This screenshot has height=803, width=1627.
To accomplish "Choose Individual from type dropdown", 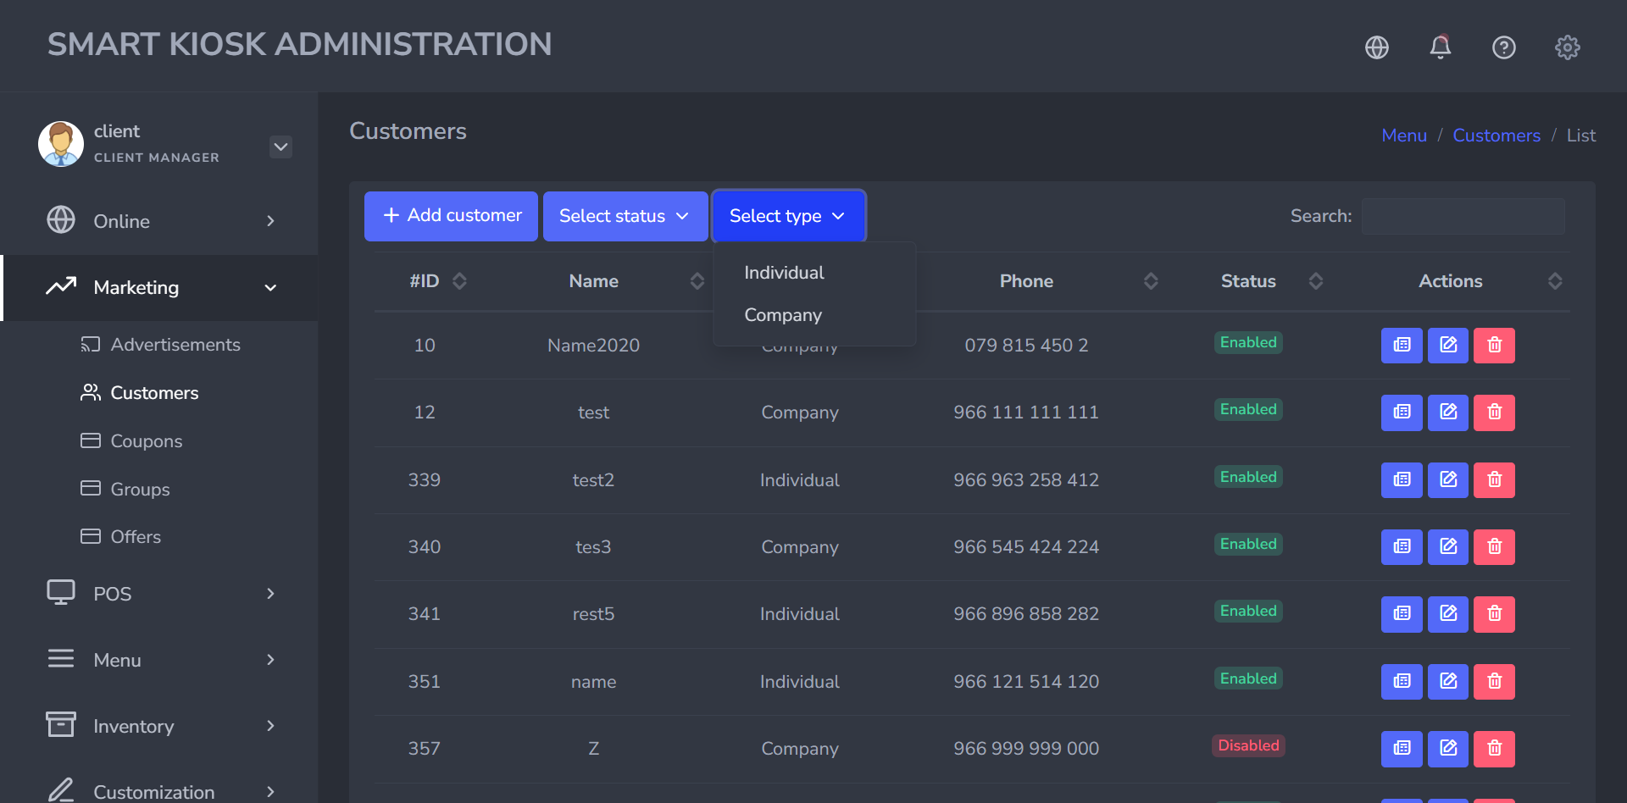I will (x=813, y=273).
